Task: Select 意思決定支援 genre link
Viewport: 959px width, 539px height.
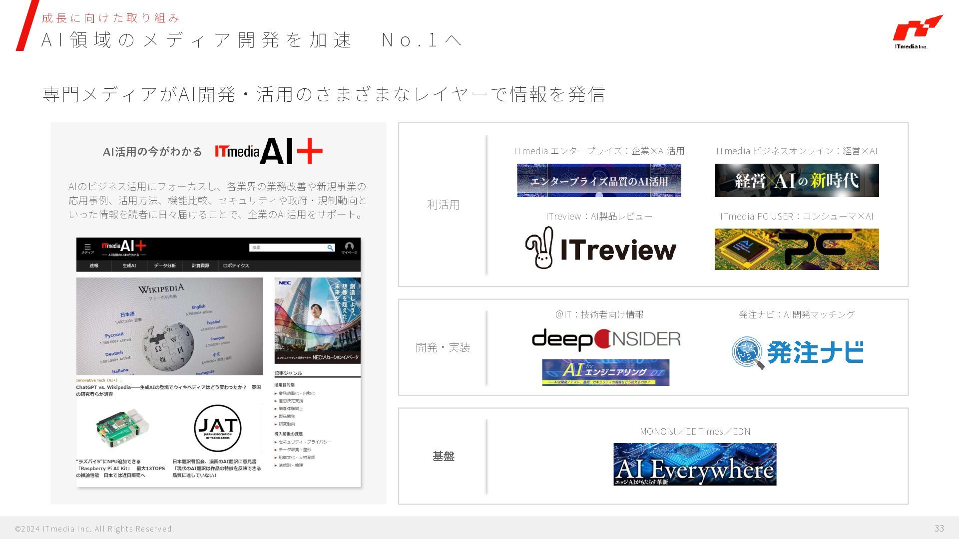Action: (291, 401)
